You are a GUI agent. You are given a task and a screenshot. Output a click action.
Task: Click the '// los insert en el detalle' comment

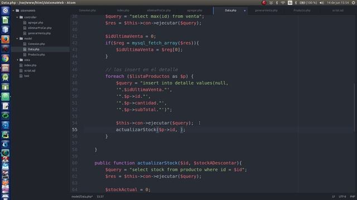pos(142,69)
